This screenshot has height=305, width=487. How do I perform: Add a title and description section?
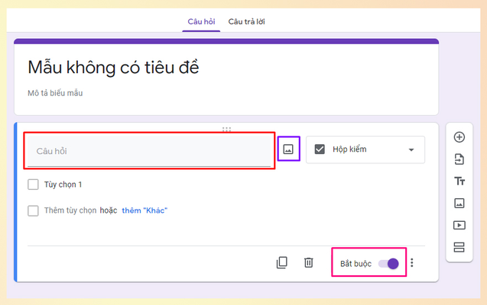point(459,181)
